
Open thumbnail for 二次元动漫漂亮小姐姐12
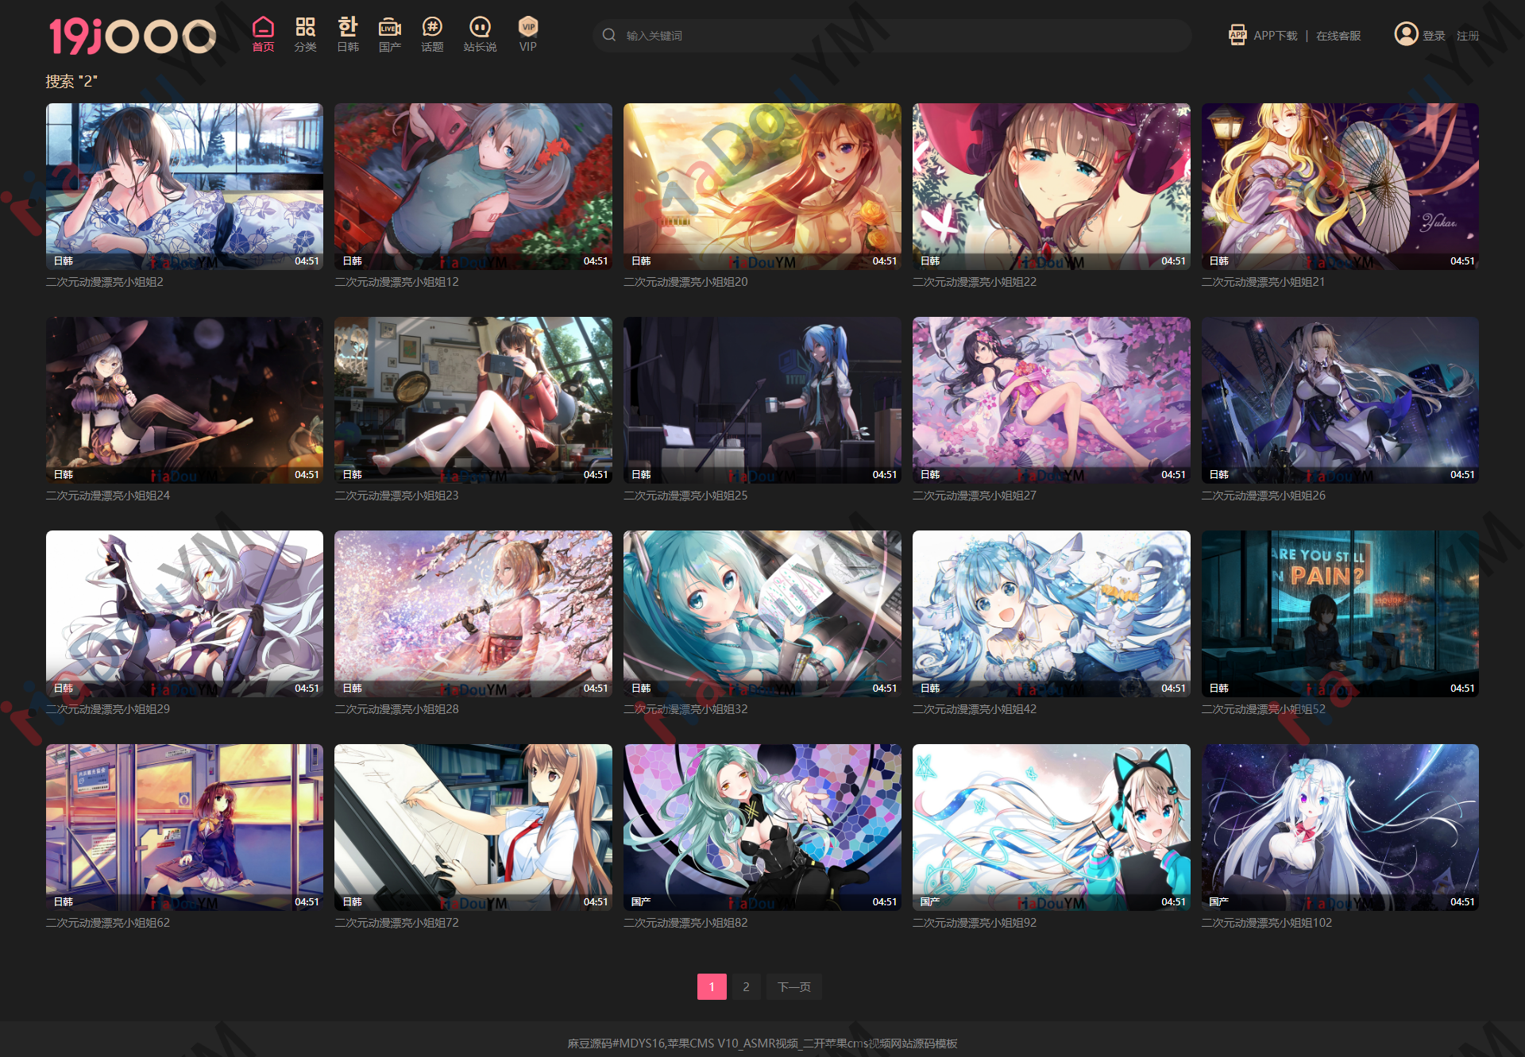coord(473,187)
